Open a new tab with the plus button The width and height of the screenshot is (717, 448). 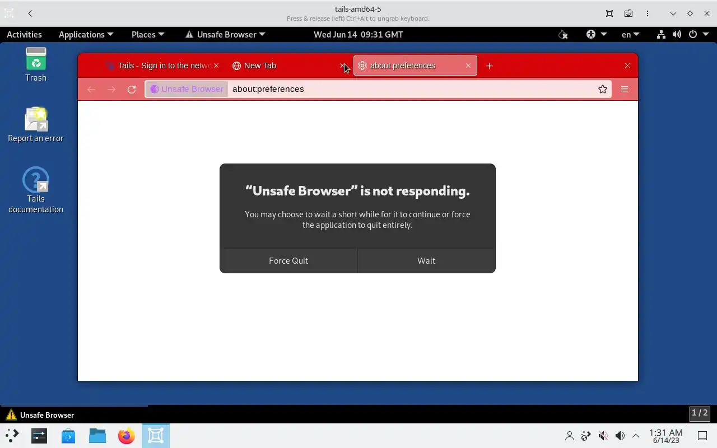[x=489, y=66]
